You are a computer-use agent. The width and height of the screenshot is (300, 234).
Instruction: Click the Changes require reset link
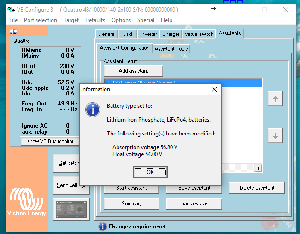[x=137, y=227]
